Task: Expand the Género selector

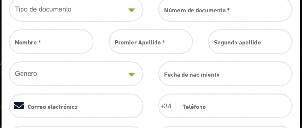Action: 76,74
